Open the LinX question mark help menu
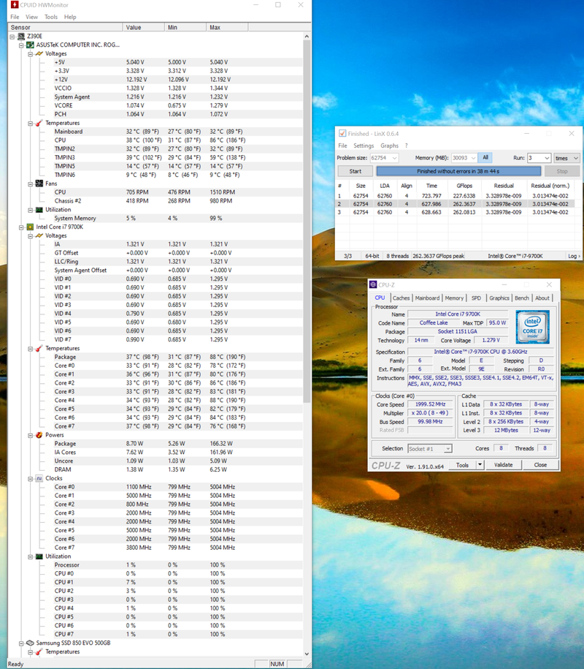 point(406,145)
